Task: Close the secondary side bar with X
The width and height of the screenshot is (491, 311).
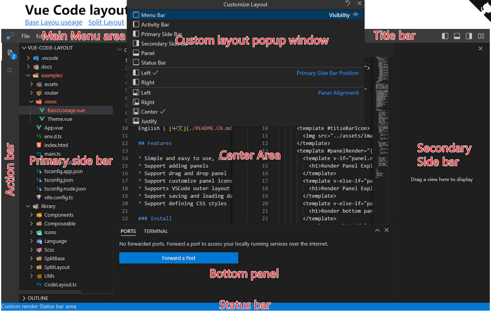Action: click(x=481, y=48)
